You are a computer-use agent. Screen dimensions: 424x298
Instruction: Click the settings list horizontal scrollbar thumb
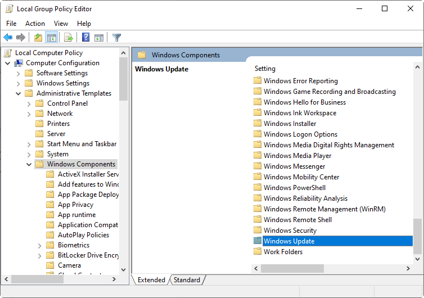pos(292,268)
